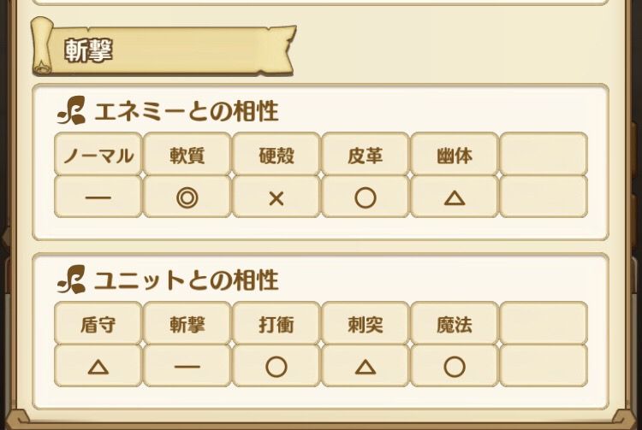Click the × symbol under 硬殻
This screenshot has width=642, height=430.
[276, 197]
